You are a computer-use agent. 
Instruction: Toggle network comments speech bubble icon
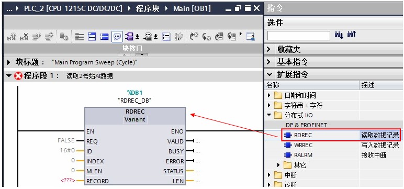117,37
